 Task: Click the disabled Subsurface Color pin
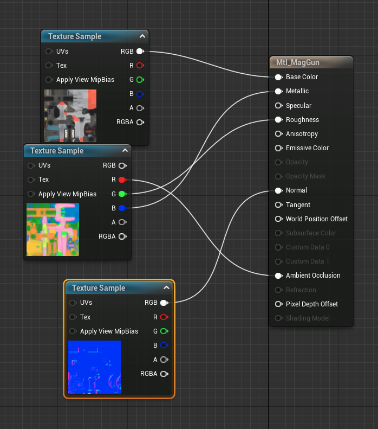tap(278, 233)
